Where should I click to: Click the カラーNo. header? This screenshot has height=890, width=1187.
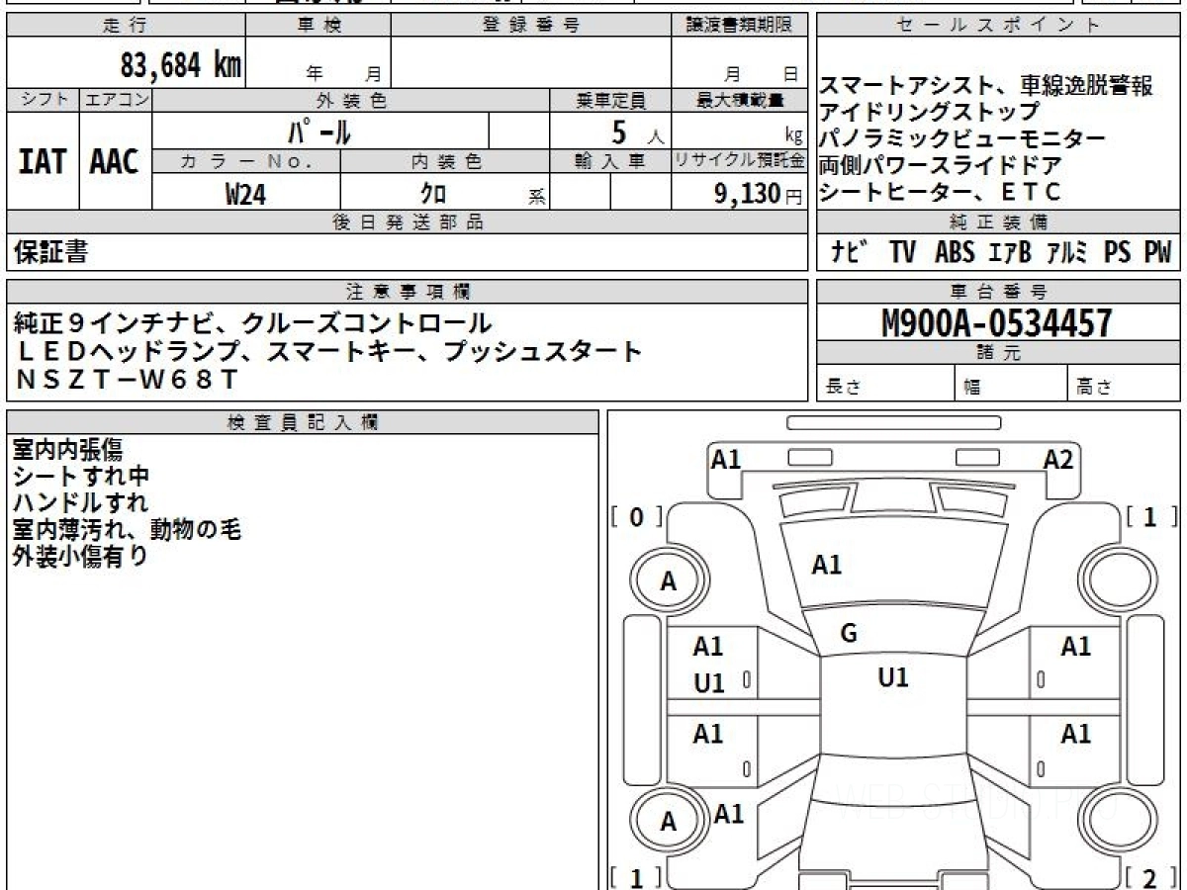(246, 161)
